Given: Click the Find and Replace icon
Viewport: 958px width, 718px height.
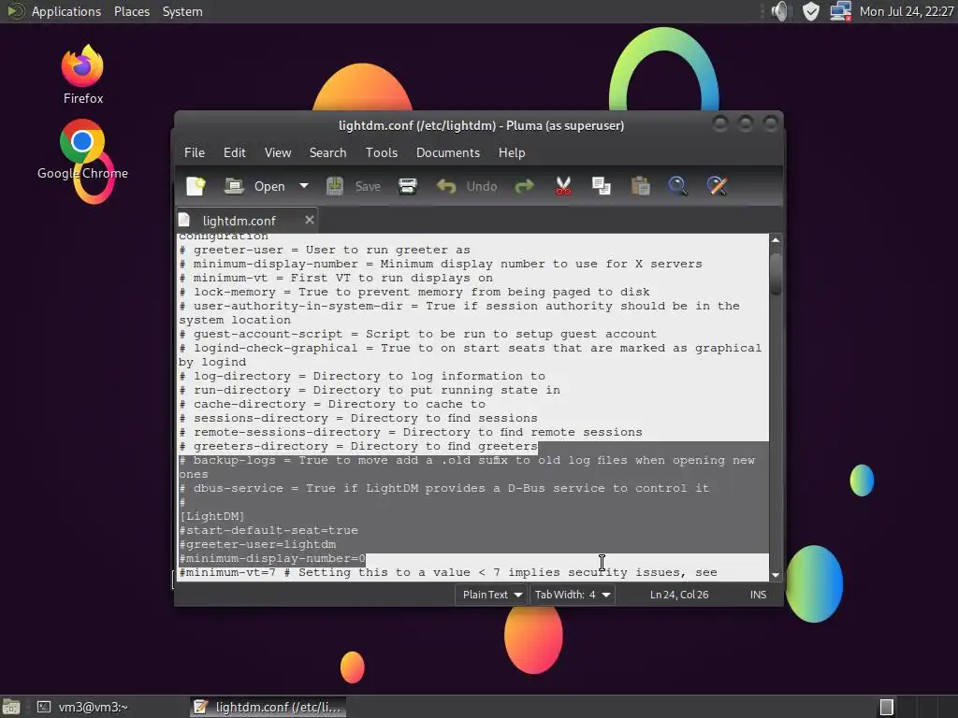Looking at the screenshot, I should click(717, 186).
